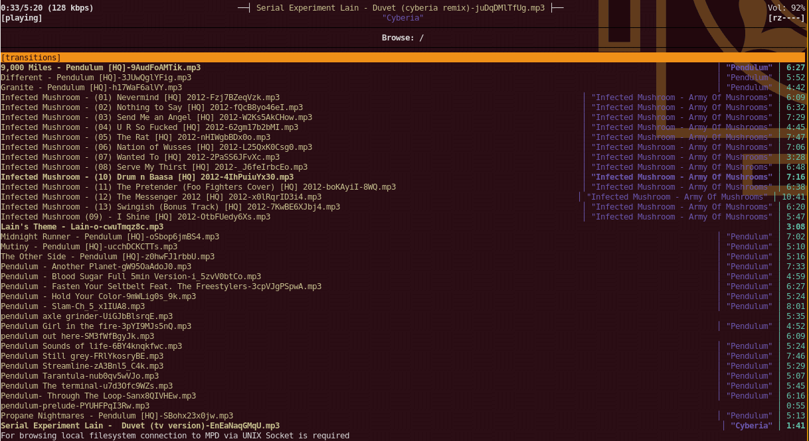809x441 pixels.
Task: Select Pendulum - Hold Your Color track
Action: 403,296
